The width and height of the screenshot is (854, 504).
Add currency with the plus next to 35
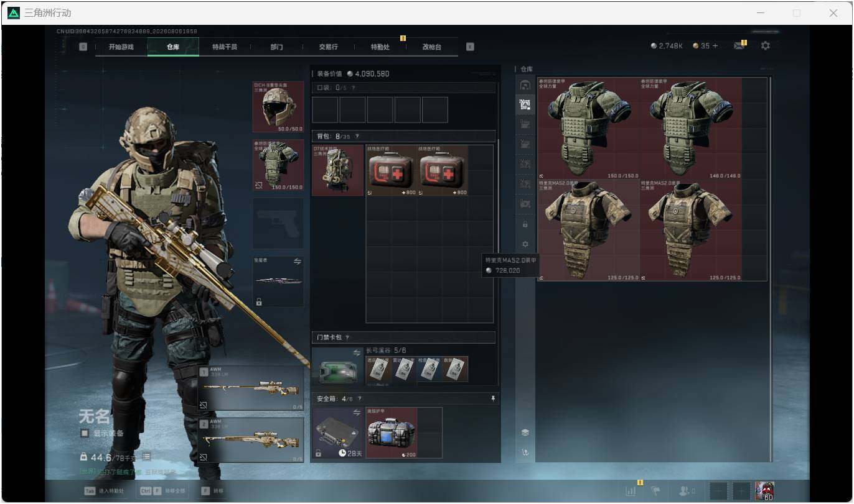click(x=715, y=46)
